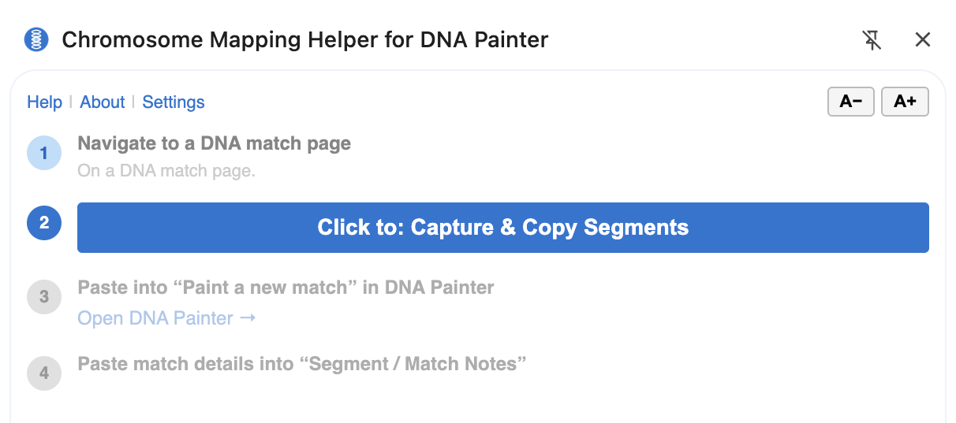Decrease font size with A− button
This screenshot has height=423, width=956.
pos(850,102)
